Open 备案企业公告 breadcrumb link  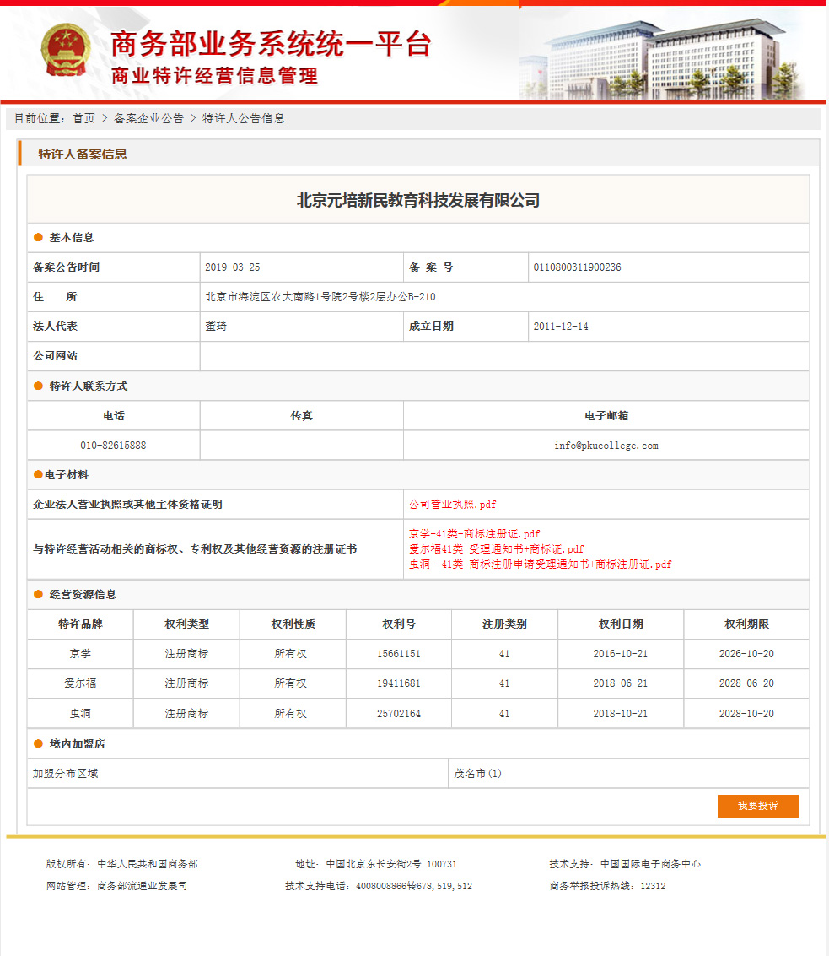tap(148, 118)
